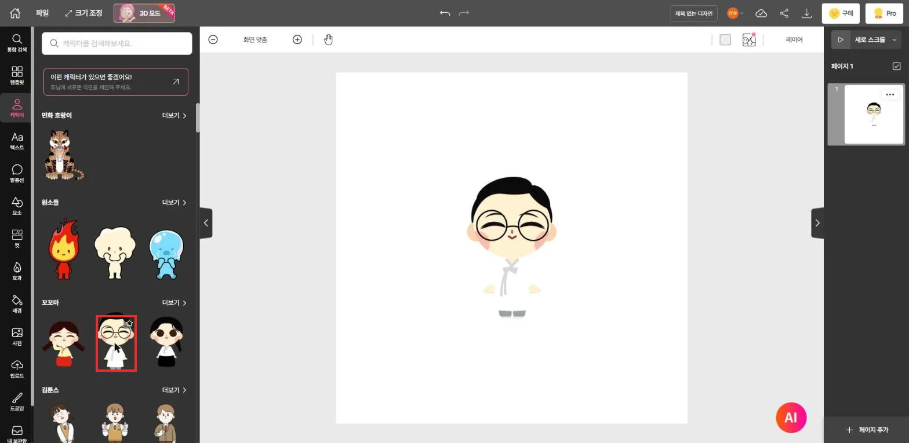Select the page 1 thumbnail
Viewport: 909px width, 443px height.
tap(874, 114)
